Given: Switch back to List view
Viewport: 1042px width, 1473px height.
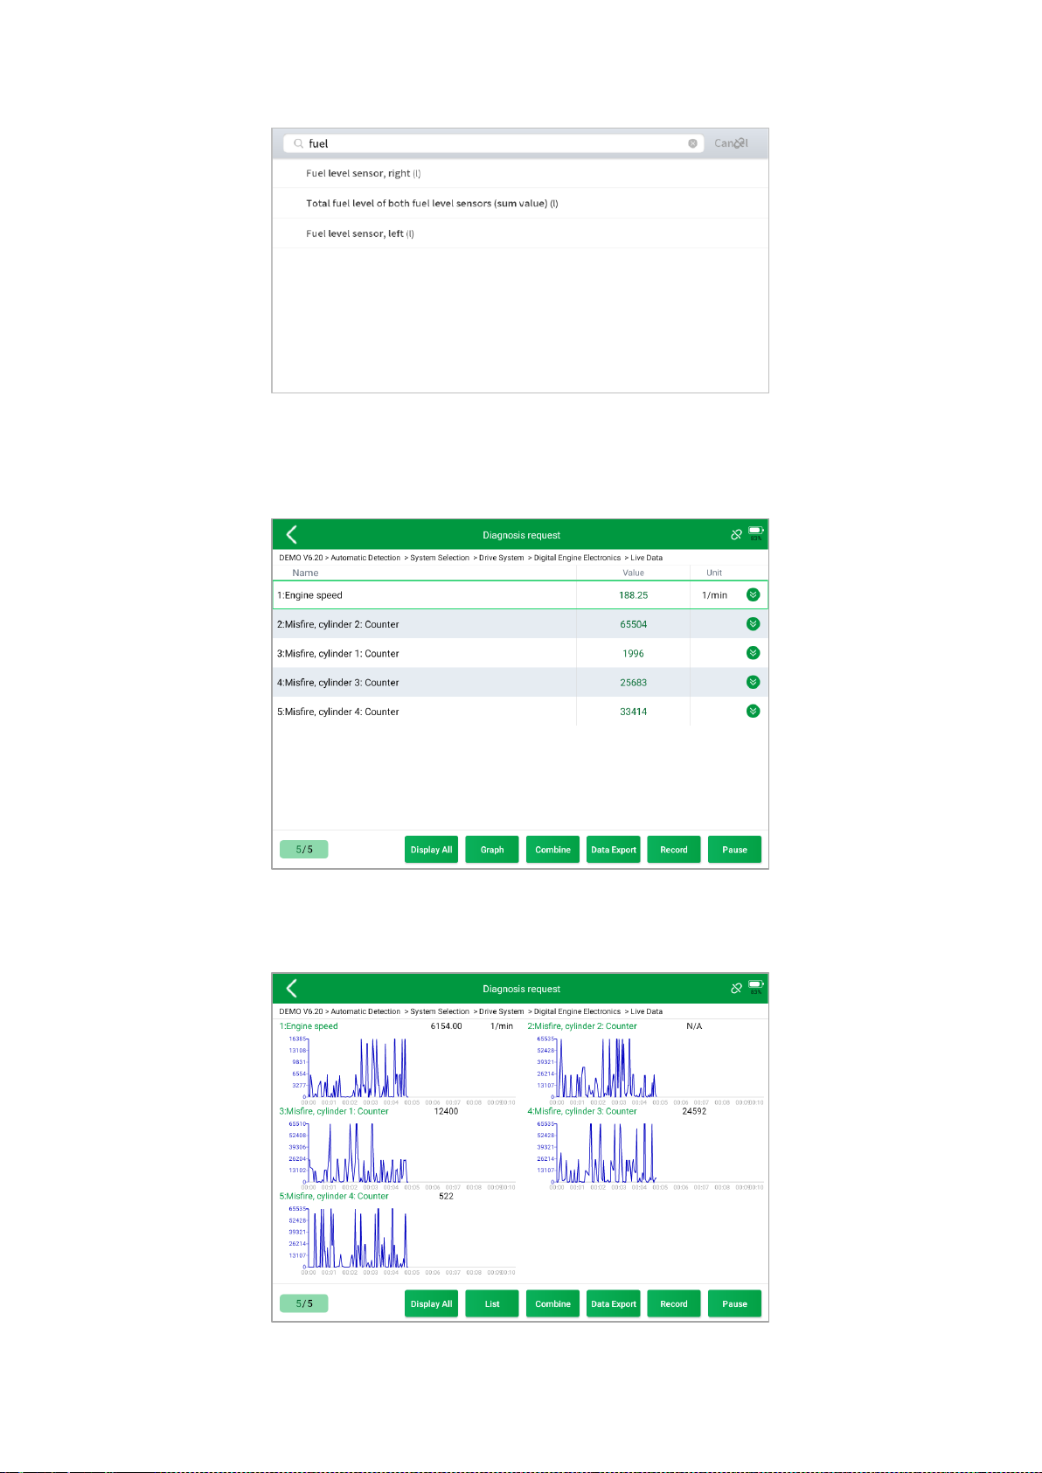Looking at the screenshot, I should tap(492, 1303).
